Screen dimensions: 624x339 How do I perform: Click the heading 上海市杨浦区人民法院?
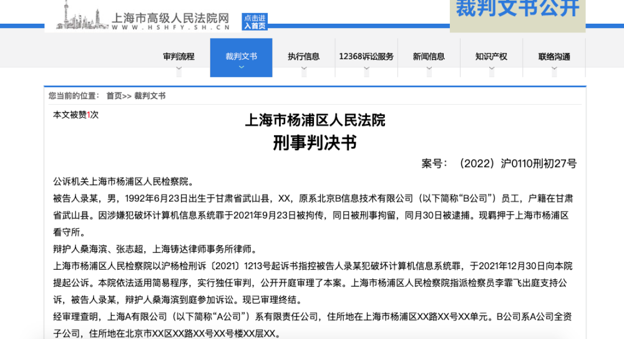(314, 120)
